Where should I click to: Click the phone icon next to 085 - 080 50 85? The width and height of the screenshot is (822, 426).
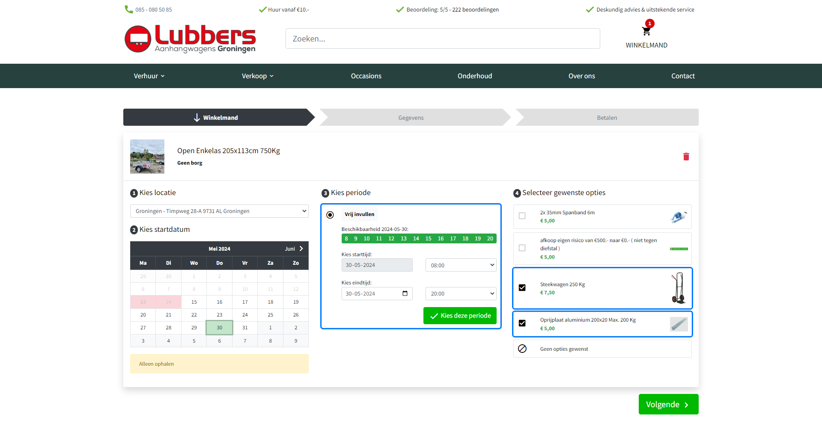[128, 9]
